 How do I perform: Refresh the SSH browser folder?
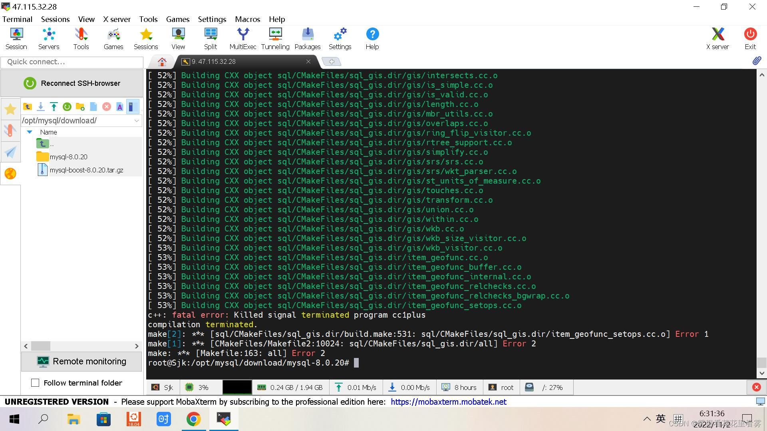pos(67,107)
